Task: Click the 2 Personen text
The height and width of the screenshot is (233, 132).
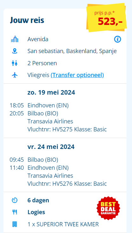Action: coord(42,63)
